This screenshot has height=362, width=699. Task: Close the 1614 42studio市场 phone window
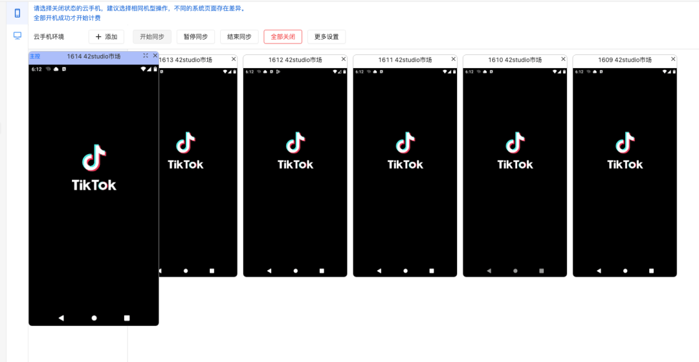(x=155, y=56)
